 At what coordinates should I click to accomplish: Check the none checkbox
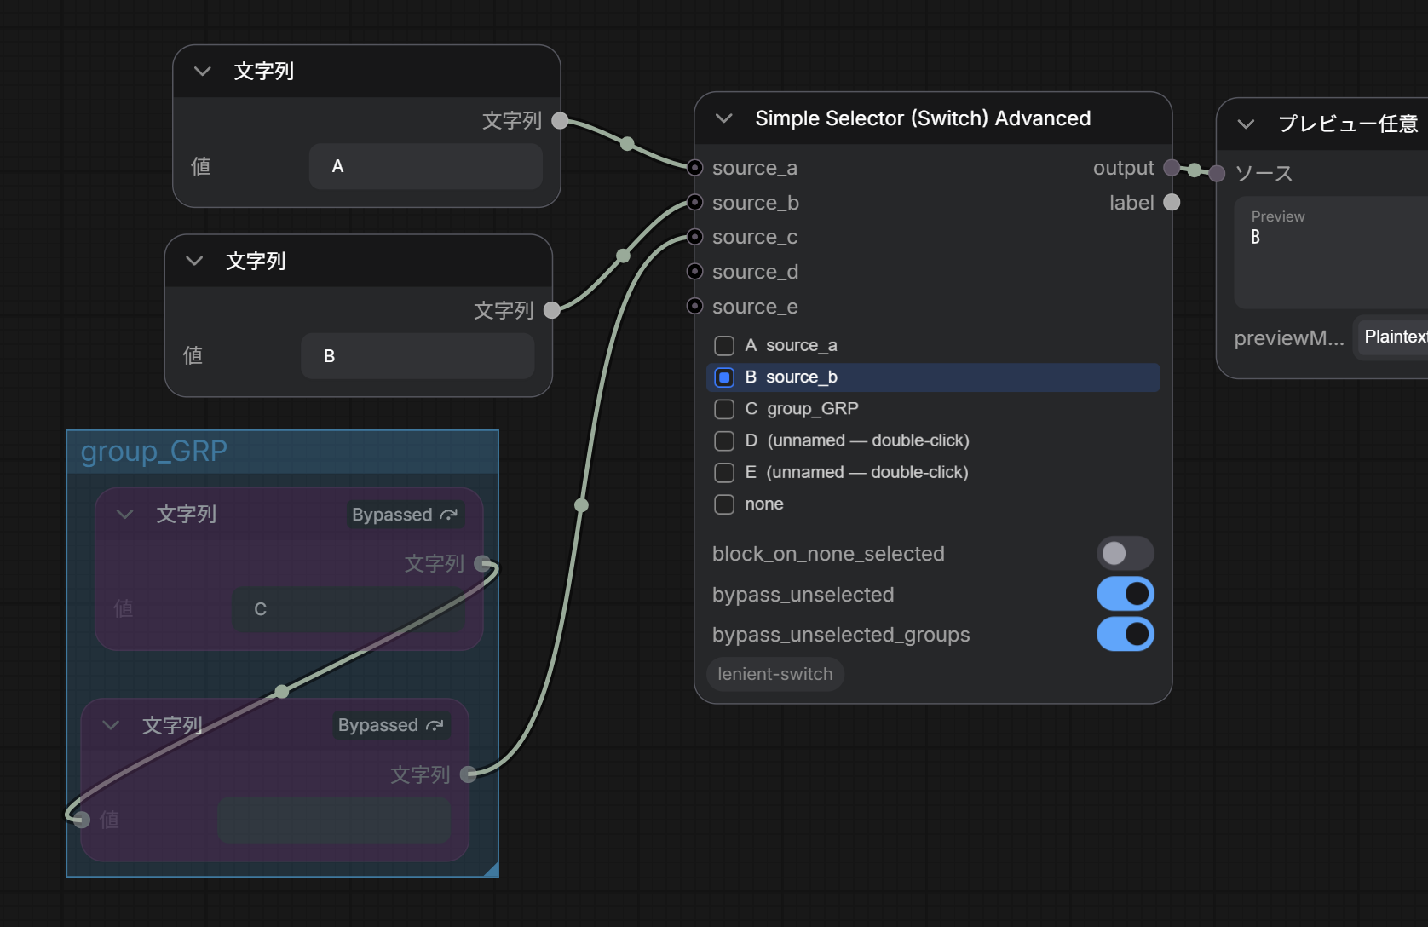[x=724, y=504]
